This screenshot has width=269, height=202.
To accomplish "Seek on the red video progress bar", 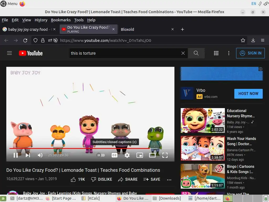I will coord(90,148).
